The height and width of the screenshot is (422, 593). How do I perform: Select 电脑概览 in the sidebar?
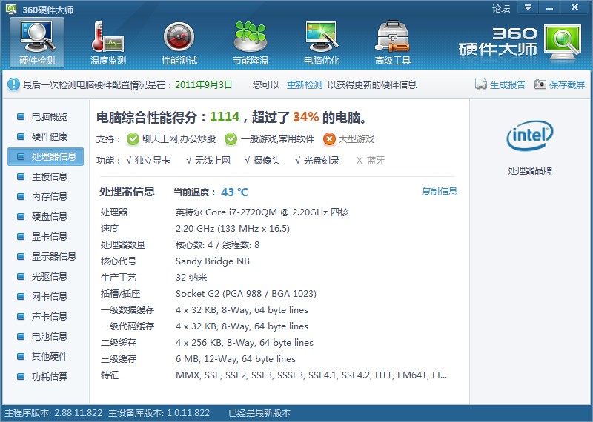pyautogui.click(x=45, y=116)
